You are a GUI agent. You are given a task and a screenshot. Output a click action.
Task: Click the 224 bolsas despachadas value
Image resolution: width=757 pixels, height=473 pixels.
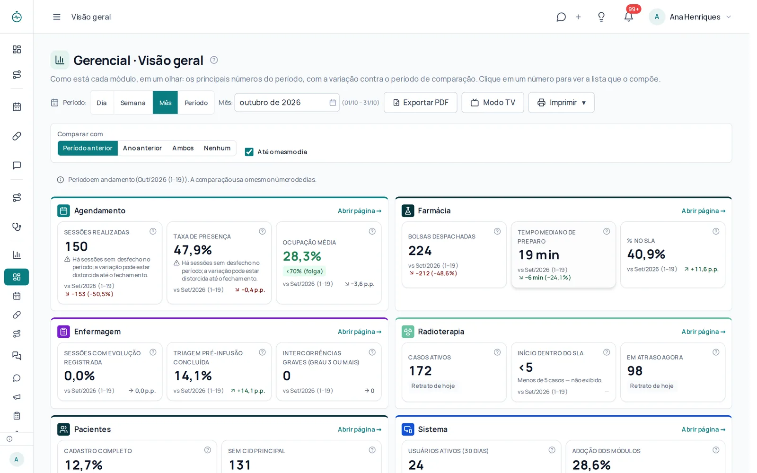tap(420, 251)
